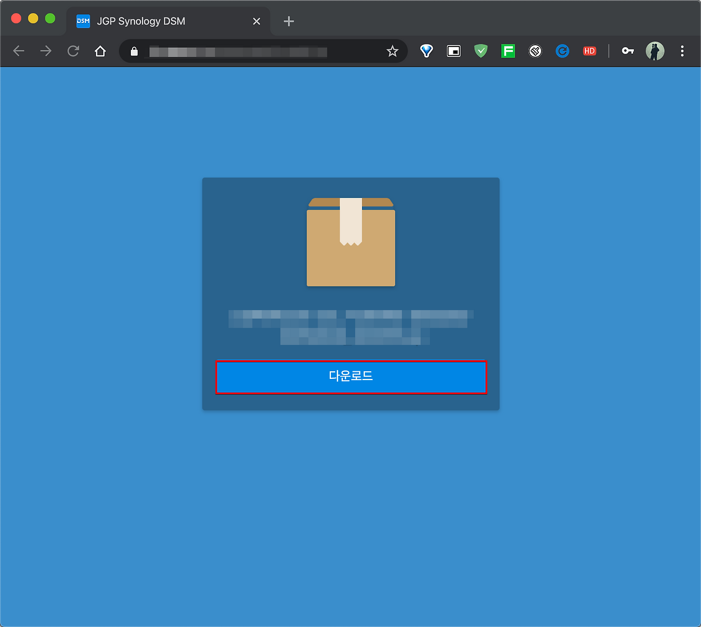The width and height of the screenshot is (701, 627).
Task: Click the password key icon in toolbar
Action: click(628, 51)
